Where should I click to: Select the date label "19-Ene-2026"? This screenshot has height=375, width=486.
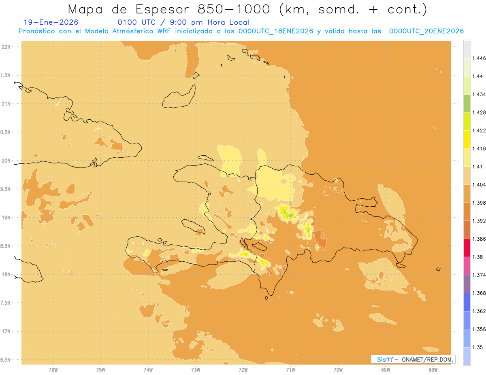pyautogui.click(x=51, y=23)
